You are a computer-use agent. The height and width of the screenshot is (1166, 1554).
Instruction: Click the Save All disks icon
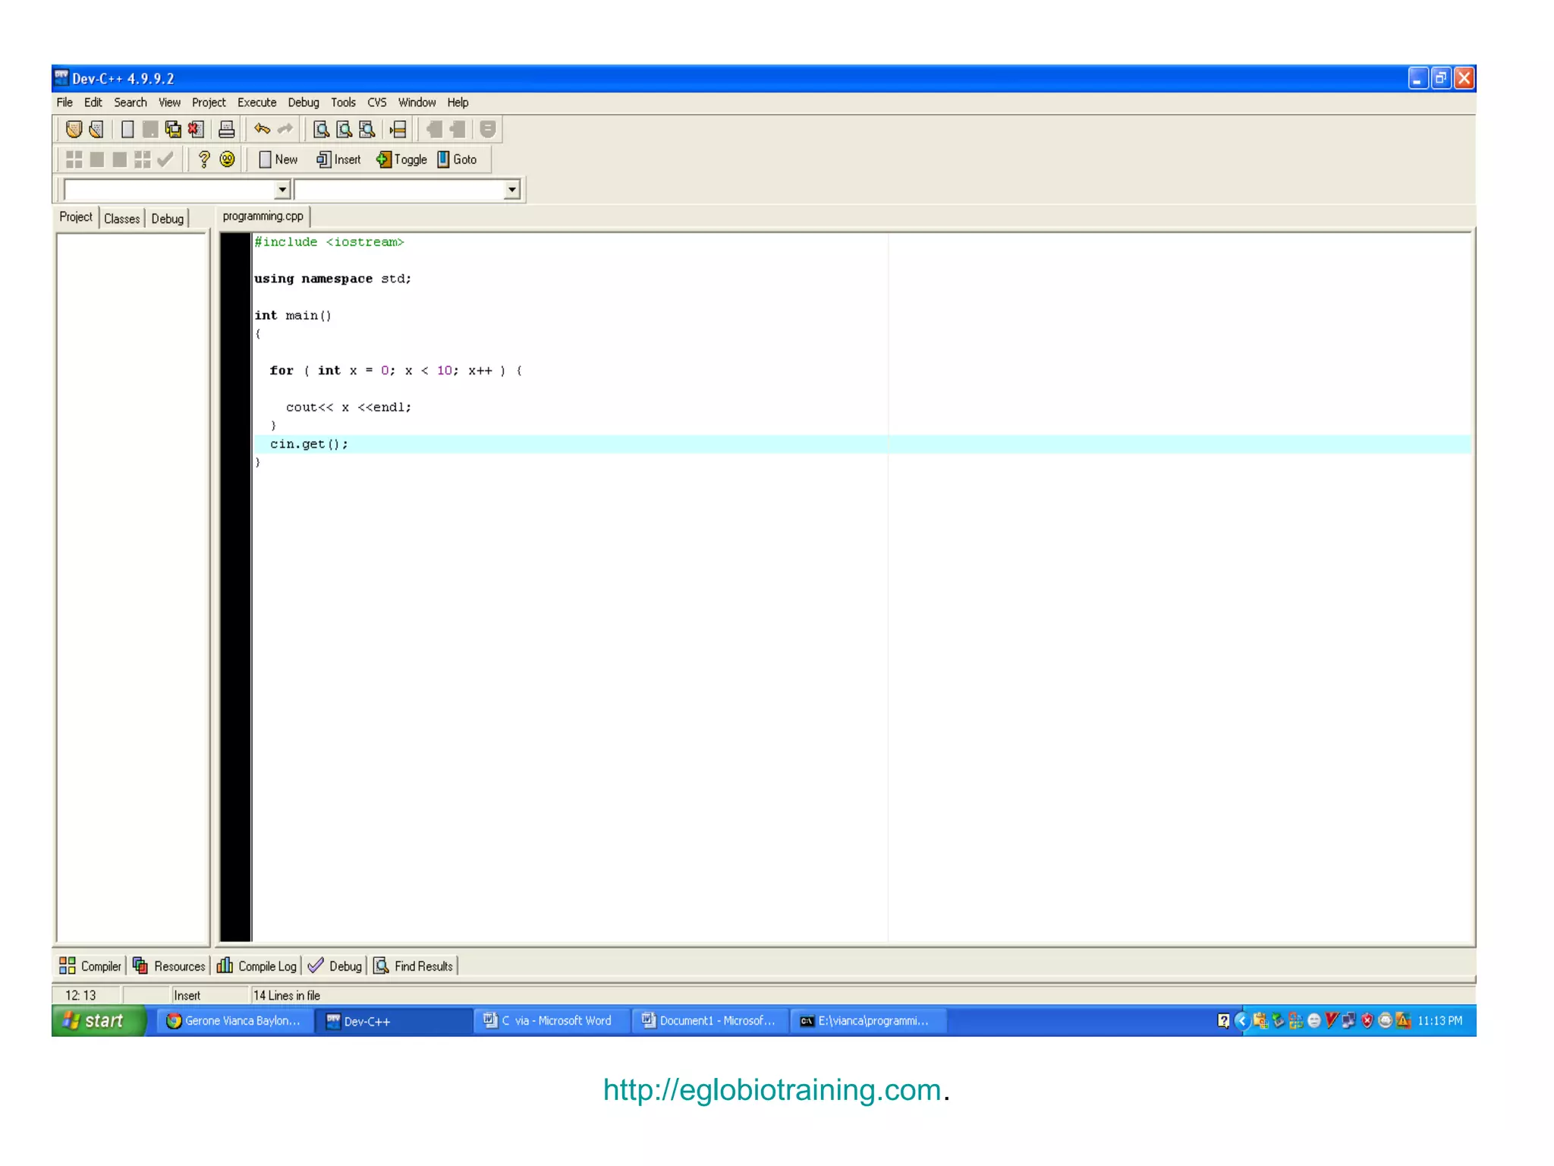pyautogui.click(x=173, y=130)
